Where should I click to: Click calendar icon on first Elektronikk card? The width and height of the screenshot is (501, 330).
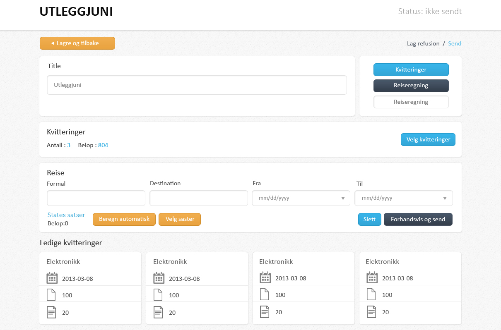pos(52,278)
